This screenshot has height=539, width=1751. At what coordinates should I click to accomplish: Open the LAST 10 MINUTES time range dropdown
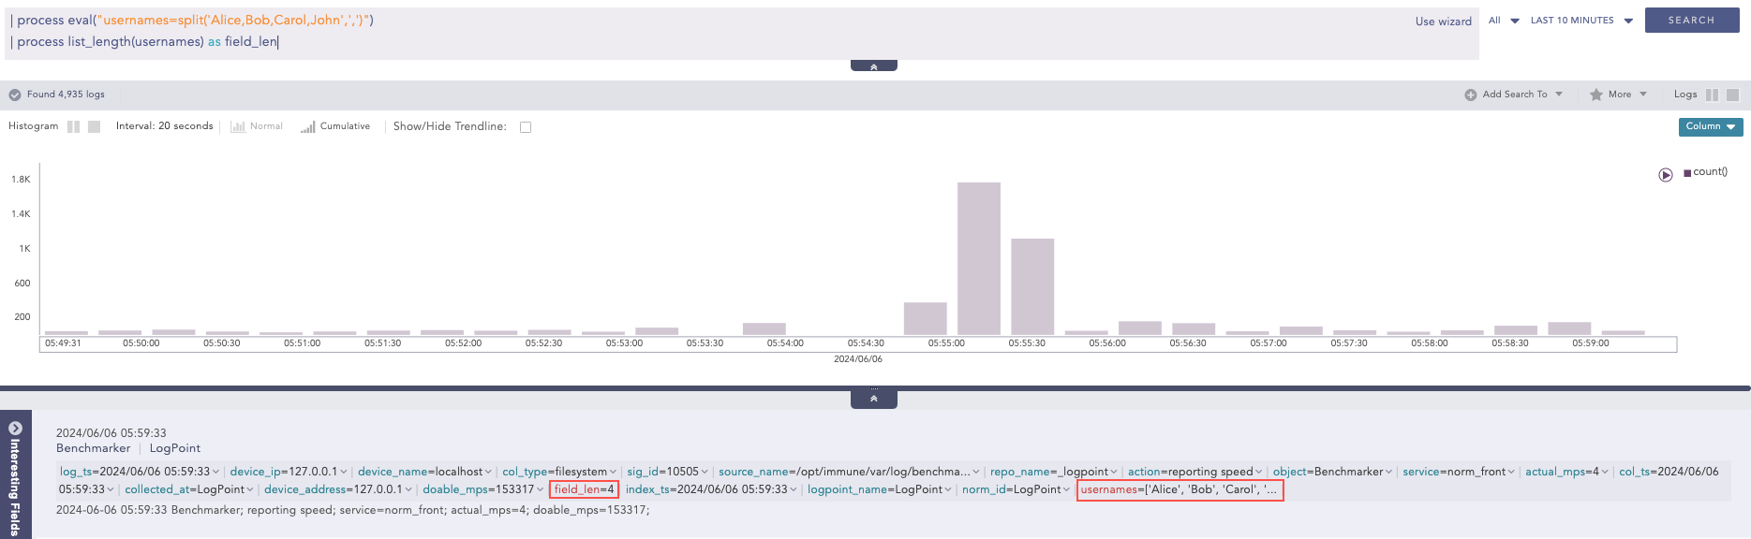coord(1580,21)
